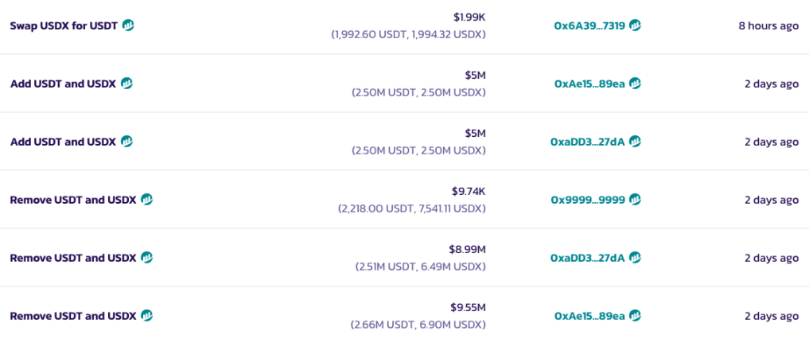The width and height of the screenshot is (809, 339).
Task: Click chart icon beside the $8.99M Remove transaction label
Action: click(146, 257)
